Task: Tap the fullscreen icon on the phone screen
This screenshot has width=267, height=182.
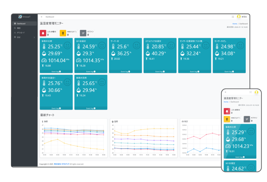Action: pyautogui.click(x=250, y=92)
